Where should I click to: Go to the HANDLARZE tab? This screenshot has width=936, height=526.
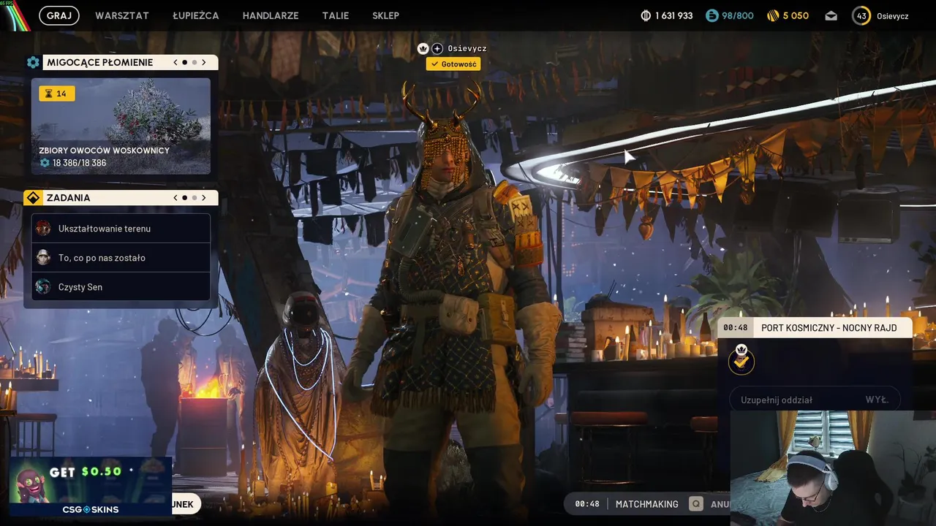pos(271,15)
